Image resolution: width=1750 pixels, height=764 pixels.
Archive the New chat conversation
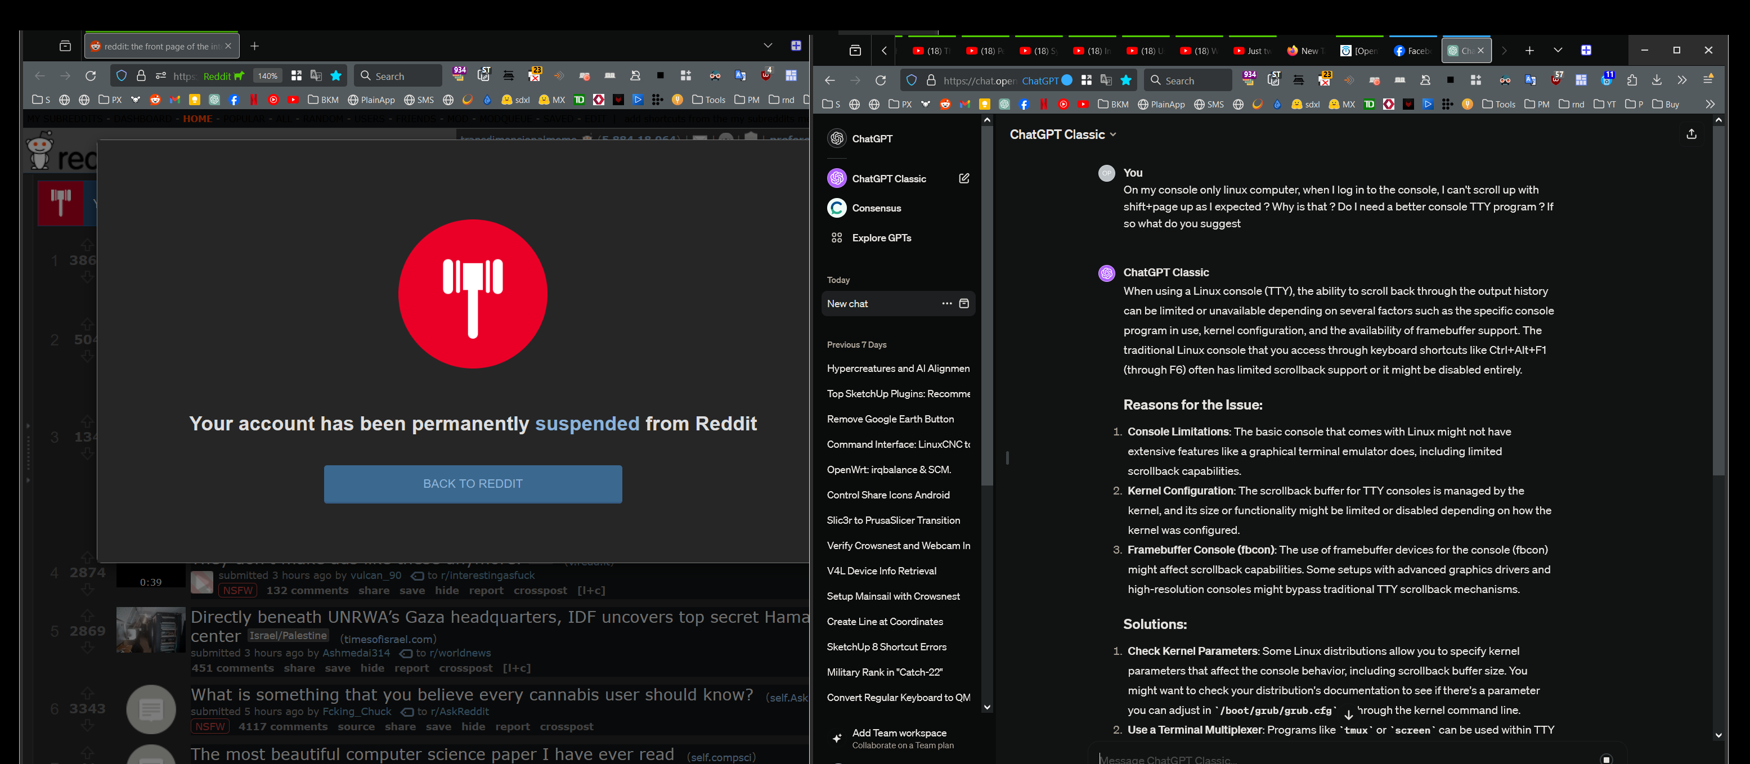click(x=963, y=304)
